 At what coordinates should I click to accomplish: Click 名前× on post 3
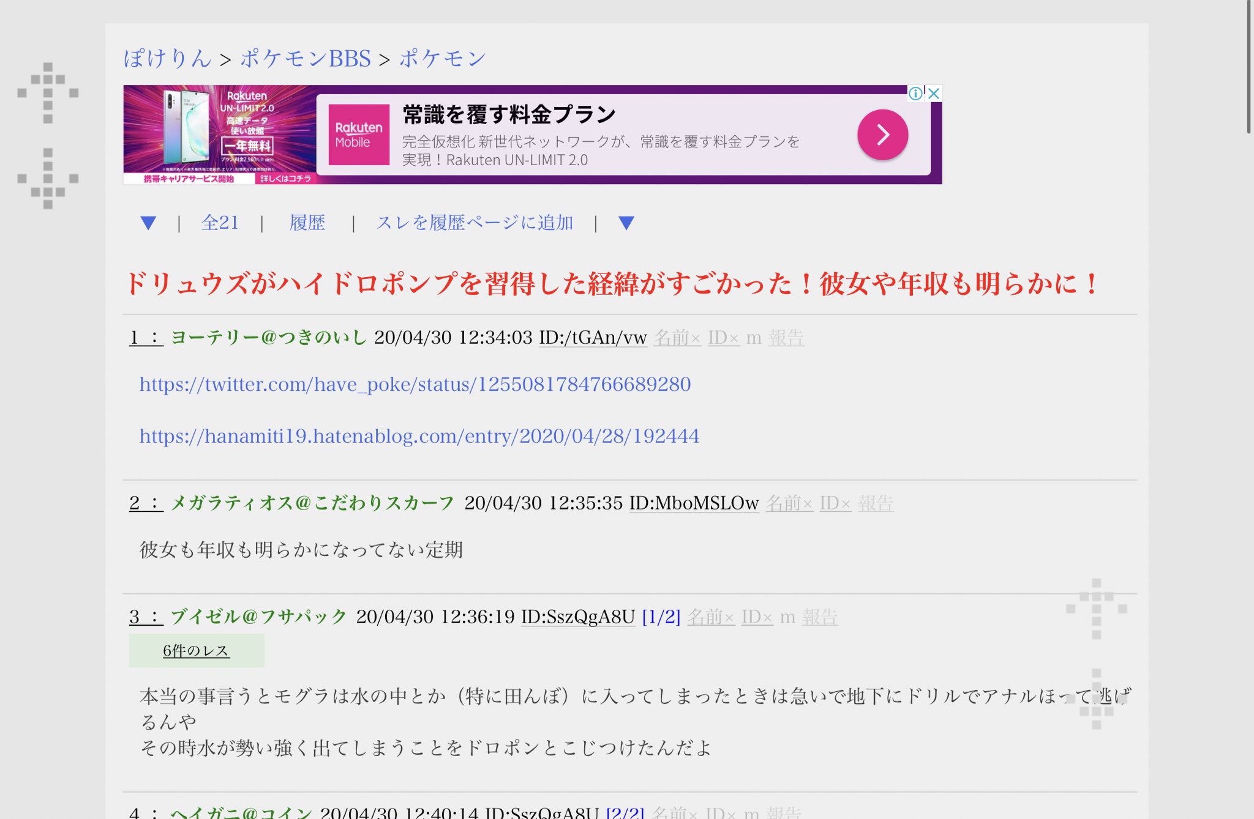[711, 617]
